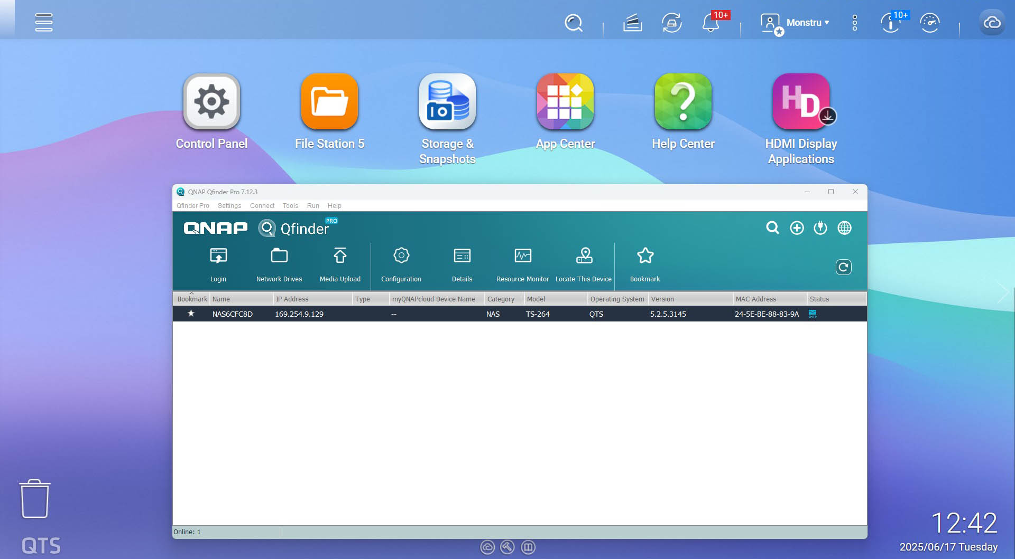The image size is (1015, 559).
Task: Click the desktop clock showing 12:42
Action: pos(964,523)
